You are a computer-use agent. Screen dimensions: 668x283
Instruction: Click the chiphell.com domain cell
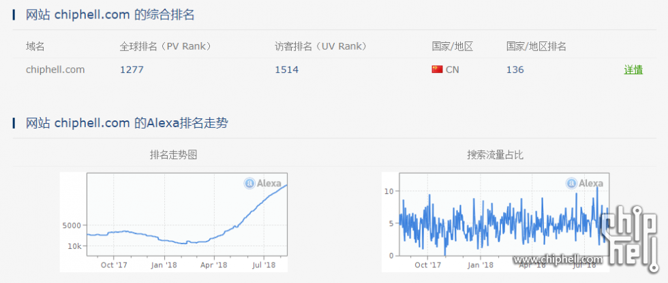pyautogui.click(x=55, y=69)
